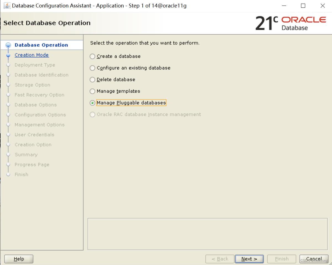The height and width of the screenshot is (265, 332).
Task: Click Summary step label
Action: coord(26,155)
